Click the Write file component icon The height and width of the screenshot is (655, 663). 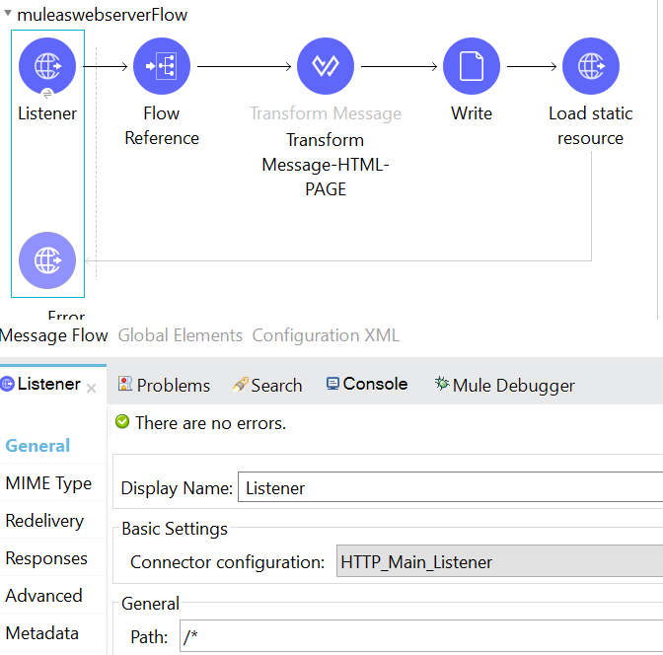[x=472, y=66]
